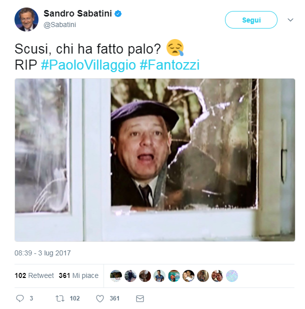Click the blue verified badge
The height and width of the screenshot is (309, 305).
coord(118,14)
